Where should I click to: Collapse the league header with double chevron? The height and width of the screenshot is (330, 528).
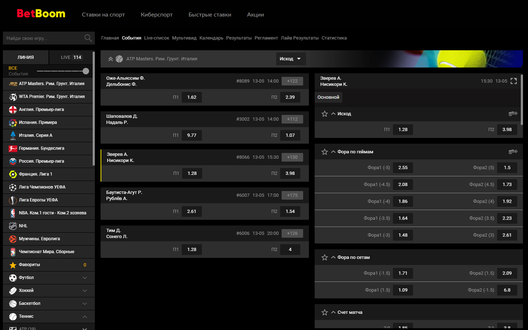(x=111, y=59)
